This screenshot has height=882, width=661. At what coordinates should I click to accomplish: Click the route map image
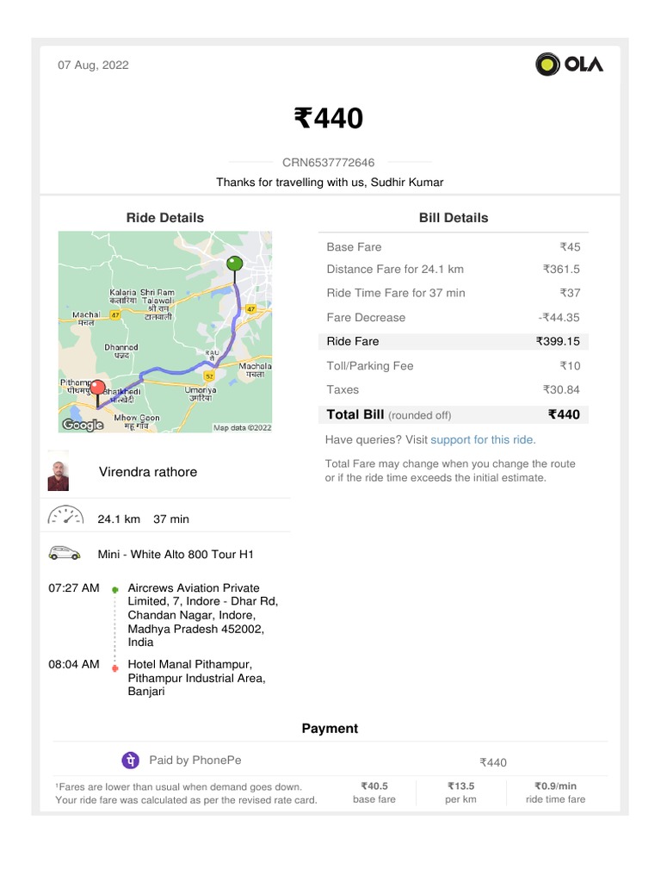click(x=165, y=332)
